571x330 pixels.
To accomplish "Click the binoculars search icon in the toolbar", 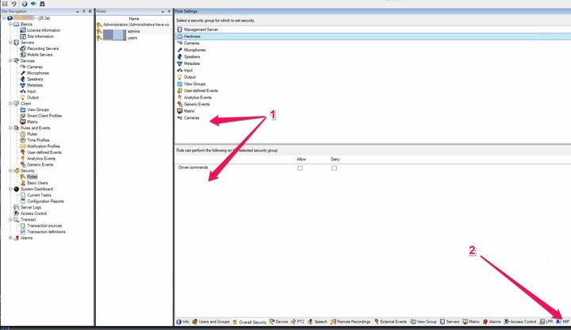I will pyautogui.click(x=43, y=4).
